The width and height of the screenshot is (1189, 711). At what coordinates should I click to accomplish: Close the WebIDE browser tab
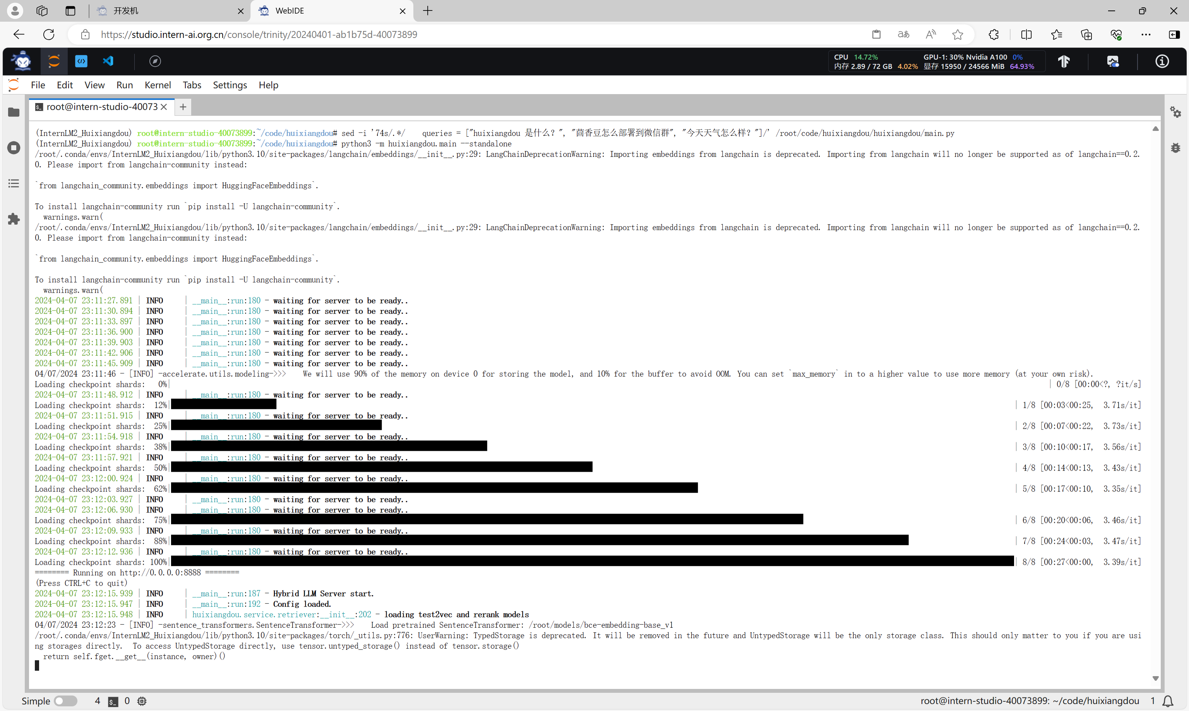(402, 11)
